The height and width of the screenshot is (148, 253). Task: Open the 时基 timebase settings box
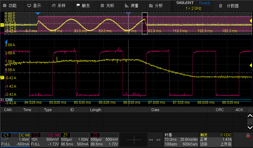[181, 140]
